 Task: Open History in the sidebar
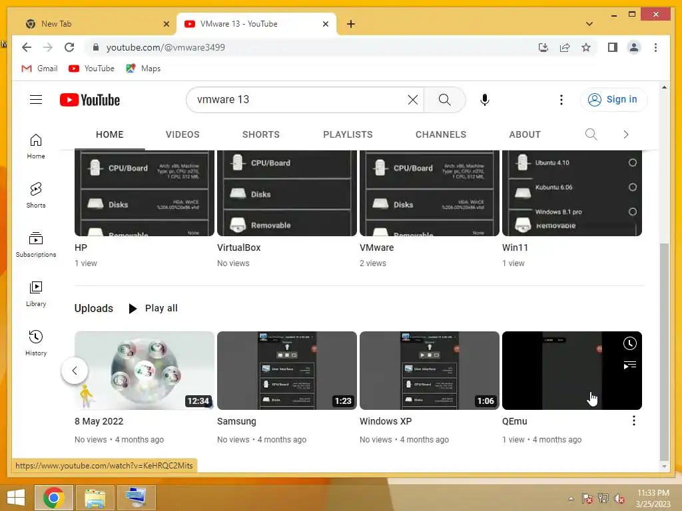[36, 343]
